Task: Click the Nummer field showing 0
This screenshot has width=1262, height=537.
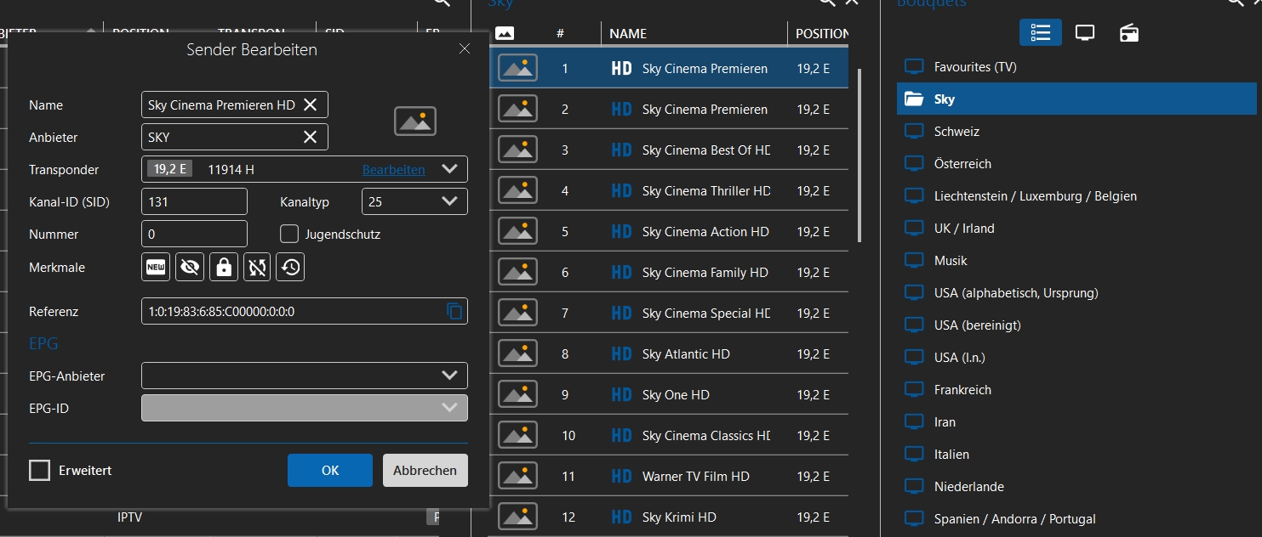Action: (x=194, y=234)
